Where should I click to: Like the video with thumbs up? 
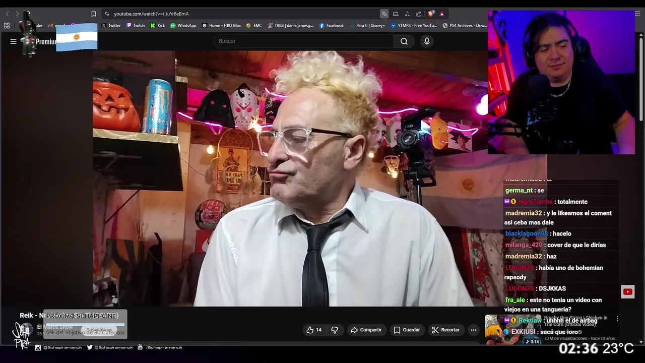pyautogui.click(x=313, y=330)
